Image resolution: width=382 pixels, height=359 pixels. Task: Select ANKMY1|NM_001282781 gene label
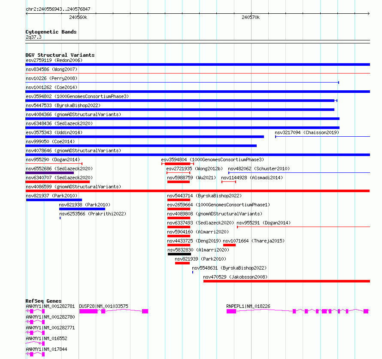tap(50, 306)
